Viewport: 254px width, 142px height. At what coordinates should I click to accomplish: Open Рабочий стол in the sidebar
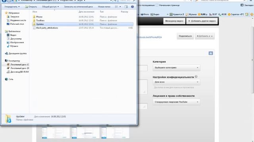17,24
